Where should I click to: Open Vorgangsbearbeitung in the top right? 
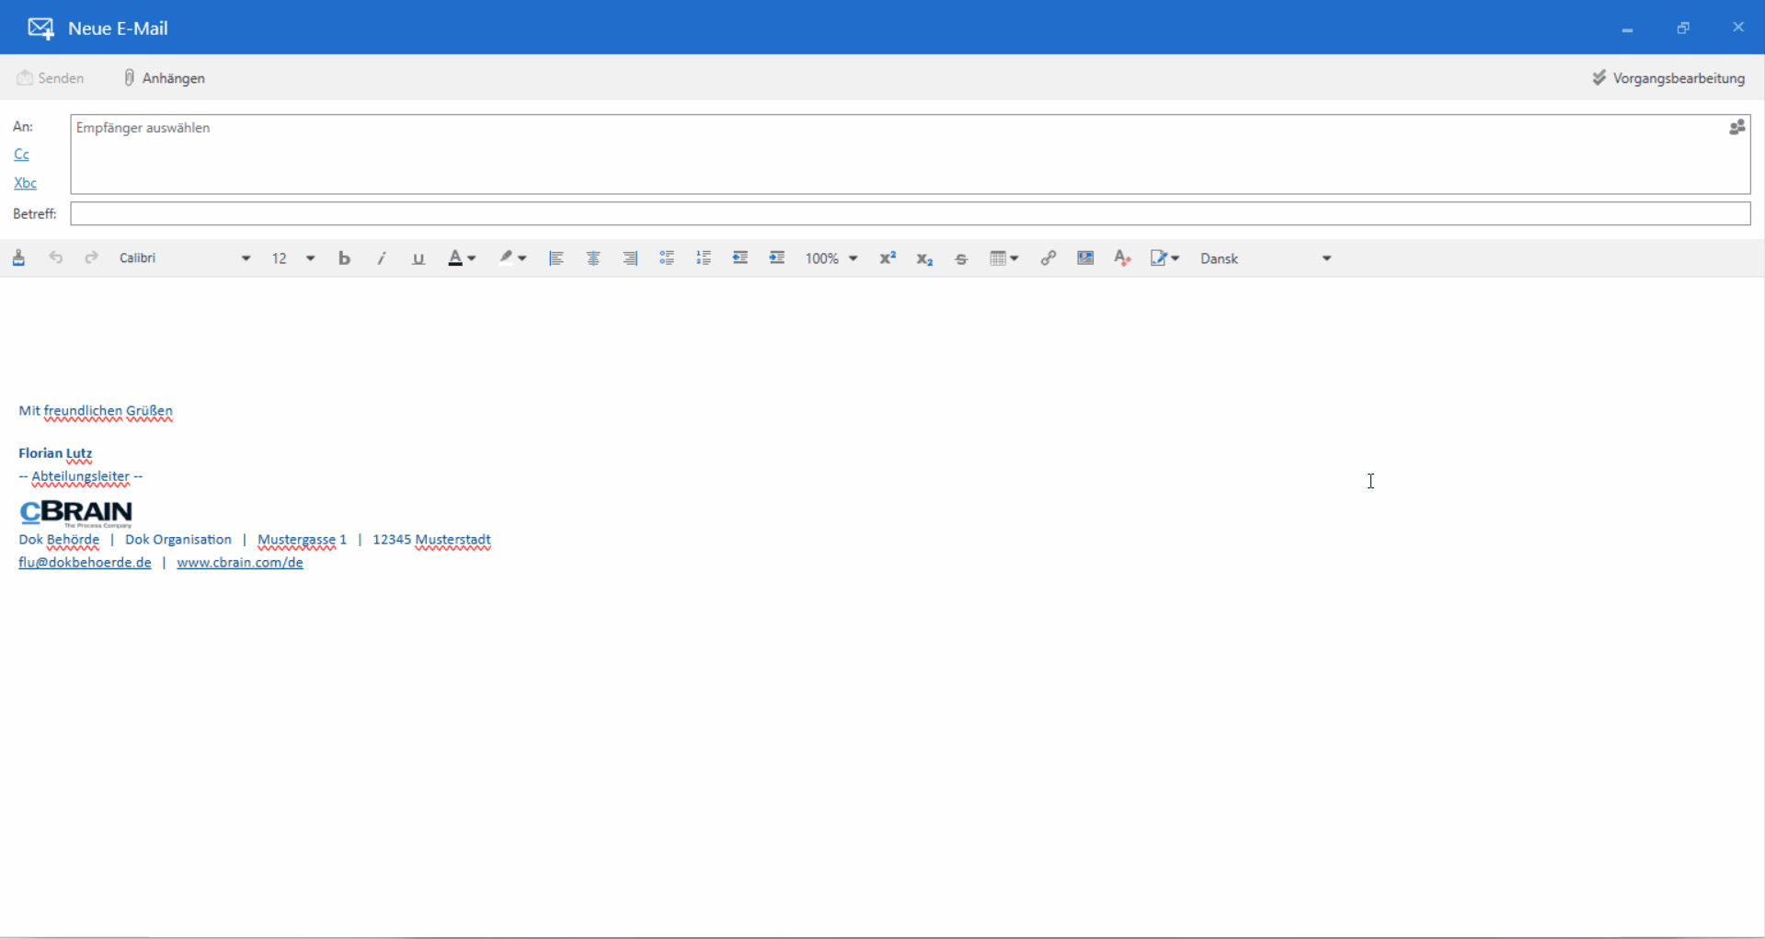pos(1668,77)
